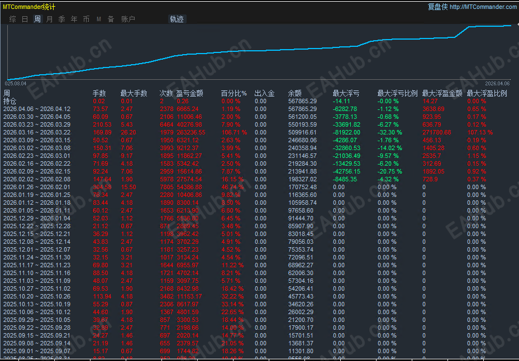The width and height of the screenshot is (519, 361).
Task: Open the 综 overall statistics view
Action: (x=12, y=18)
